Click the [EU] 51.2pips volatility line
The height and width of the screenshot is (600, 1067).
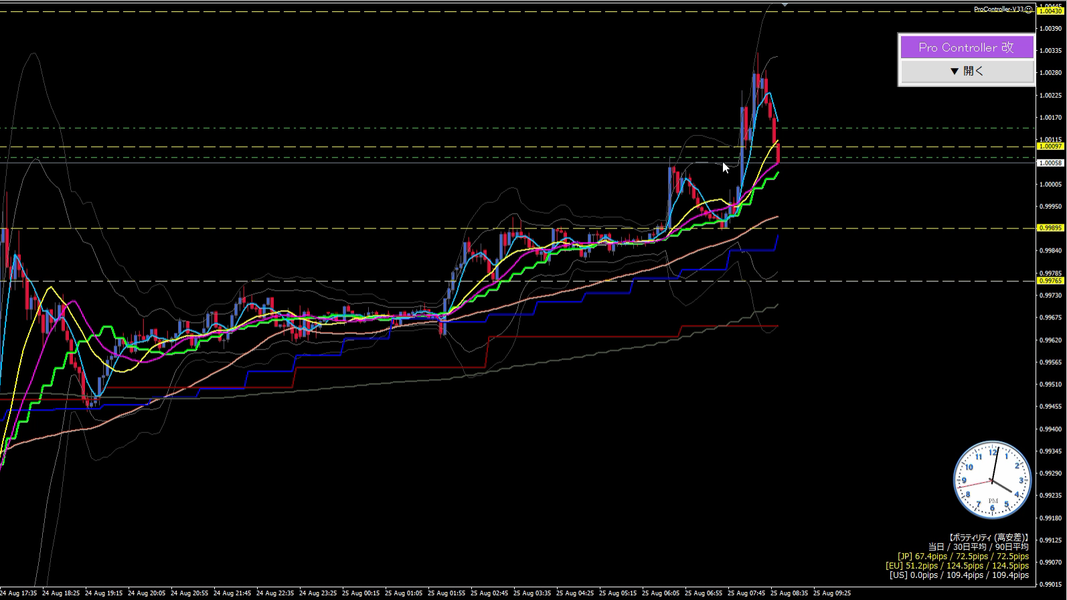[x=957, y=566]
